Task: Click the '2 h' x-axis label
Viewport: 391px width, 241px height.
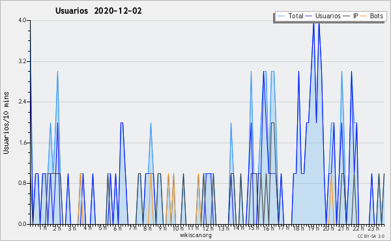Action: pos(57,229)
